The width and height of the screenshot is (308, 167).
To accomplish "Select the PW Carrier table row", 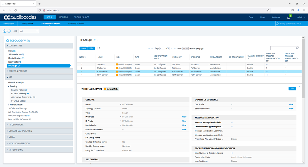I will [x=189, y=68].
